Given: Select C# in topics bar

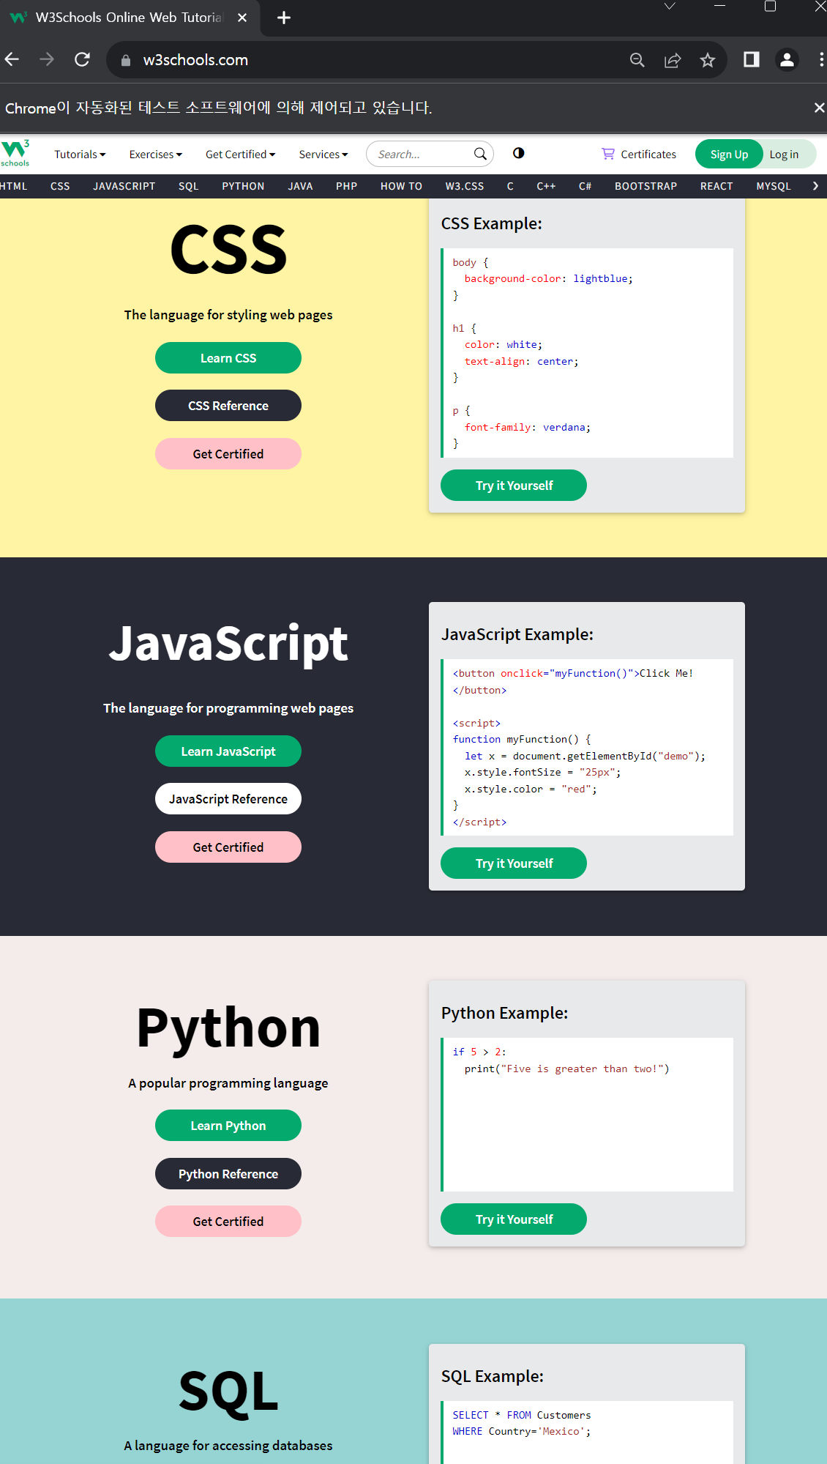Looking at the screenshot, I should pyautogui.click(x=585, y=186).
